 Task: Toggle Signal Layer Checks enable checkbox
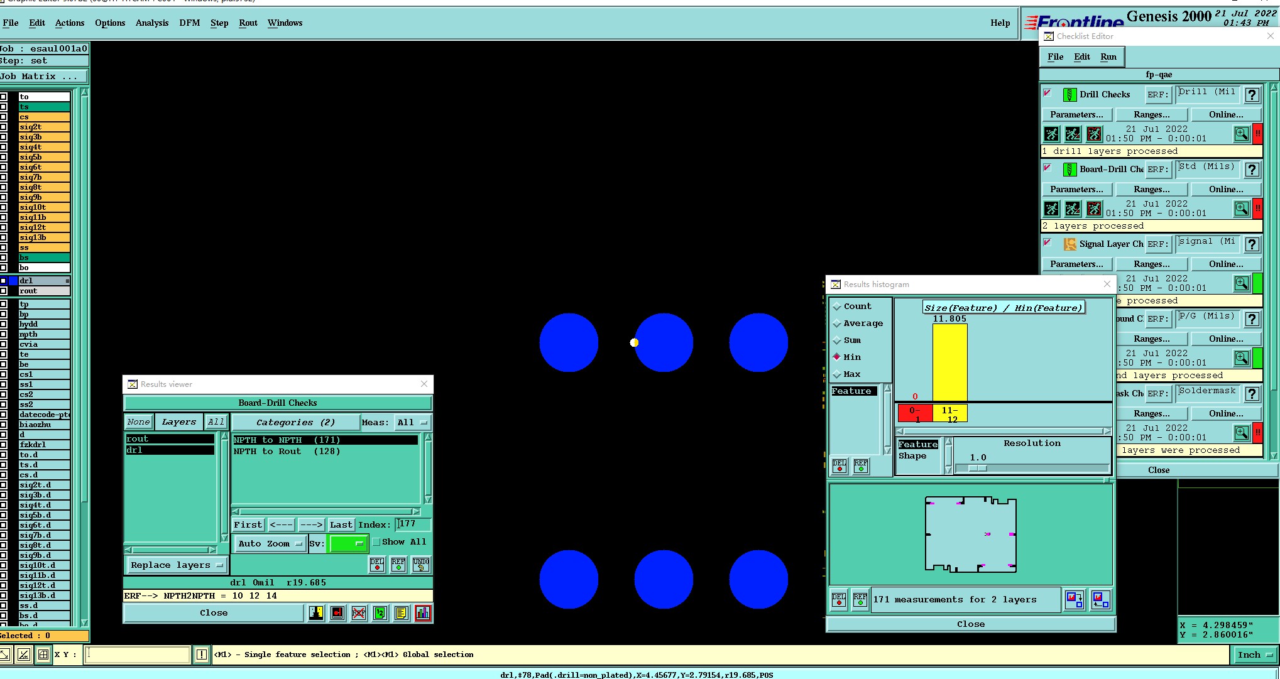1048,242
